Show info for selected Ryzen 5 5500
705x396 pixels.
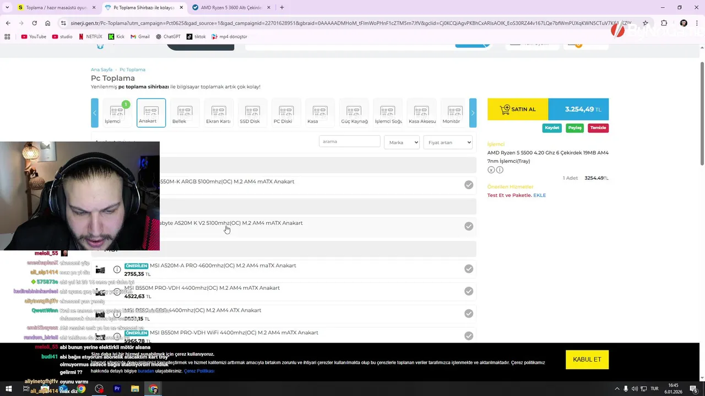click(500, 170)
